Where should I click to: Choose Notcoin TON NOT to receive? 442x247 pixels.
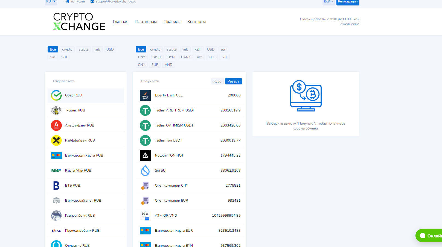[x=190, y=155]
